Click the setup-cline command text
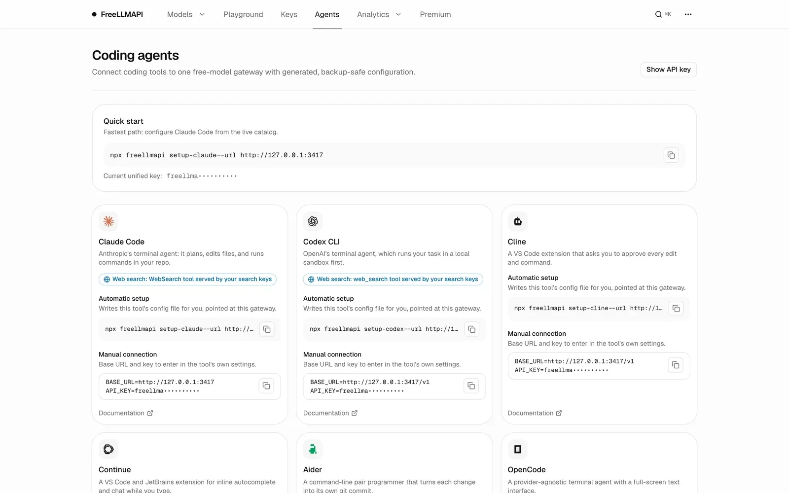This screenshot has height=493, width=789. (x=588, y=309)
